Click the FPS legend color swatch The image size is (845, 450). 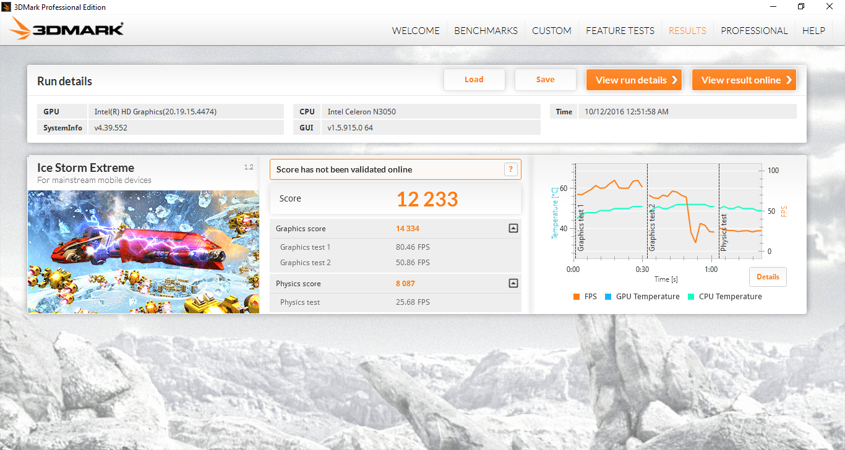click(577, 297)
